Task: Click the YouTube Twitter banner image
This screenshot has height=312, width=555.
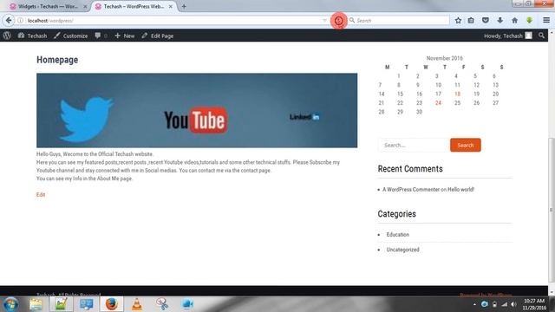Action: (x=197, y=110)
